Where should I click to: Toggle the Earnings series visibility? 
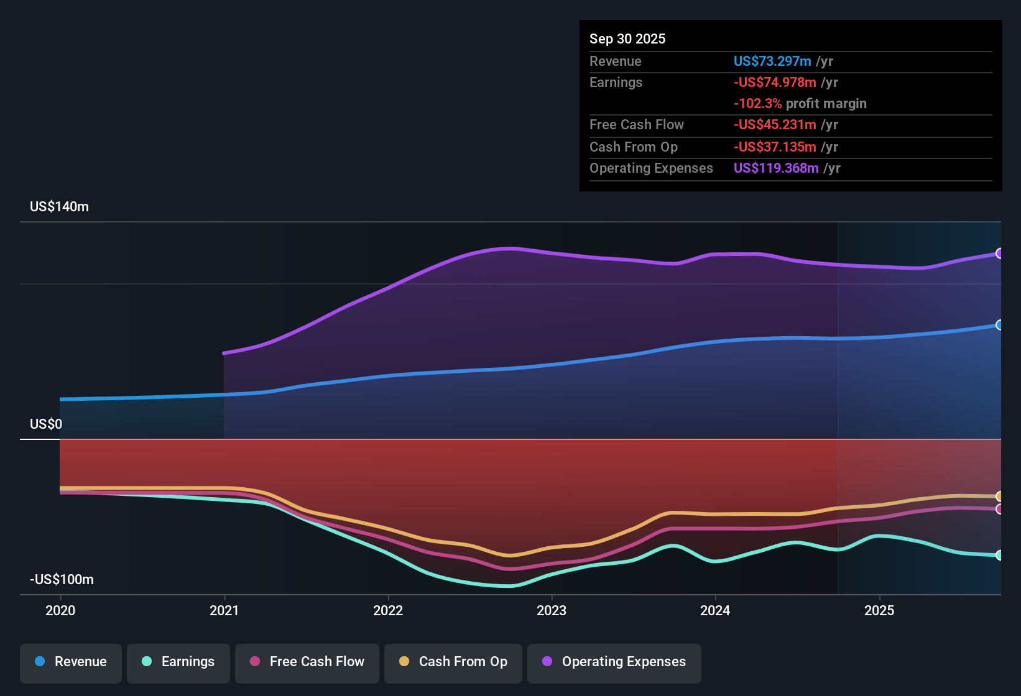point(178,662)
